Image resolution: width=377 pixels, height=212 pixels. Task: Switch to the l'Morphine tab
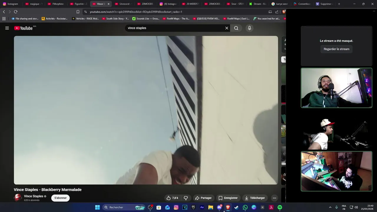(56, 4)
